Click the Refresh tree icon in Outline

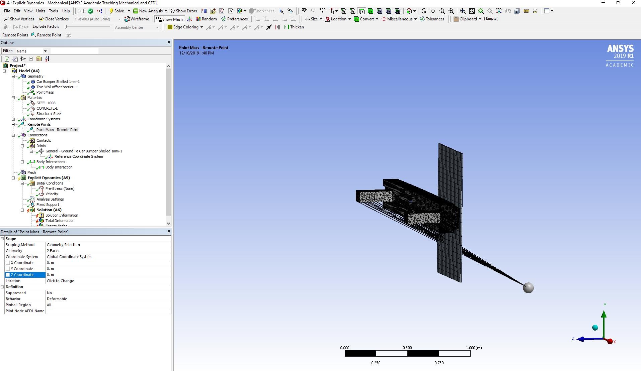click(x=7, y=59)
